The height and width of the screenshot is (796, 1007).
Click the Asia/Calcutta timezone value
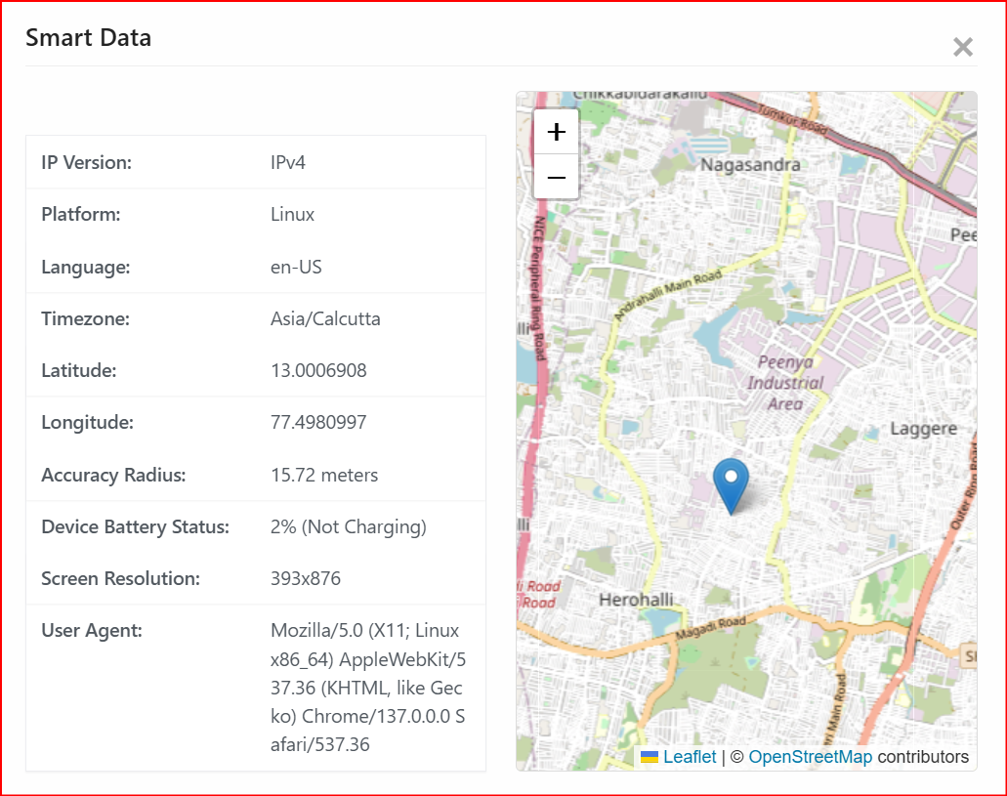tap(325, 319)
